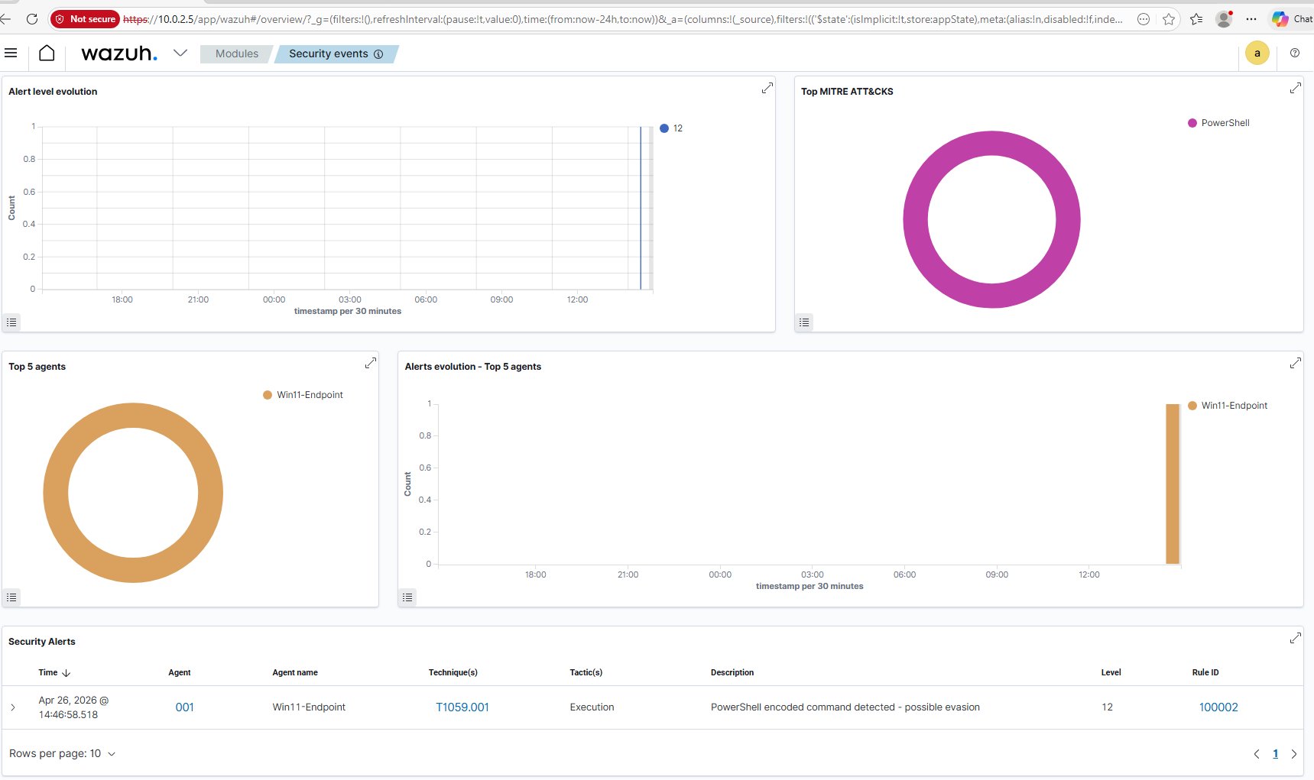Click the Win11-Endpoint agent name cell

[x=309, y=707]
